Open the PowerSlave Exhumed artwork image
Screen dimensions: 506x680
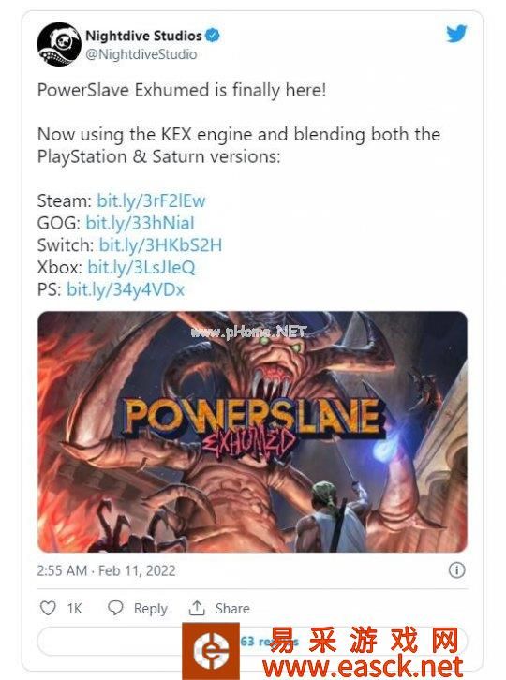click(253, 432)
